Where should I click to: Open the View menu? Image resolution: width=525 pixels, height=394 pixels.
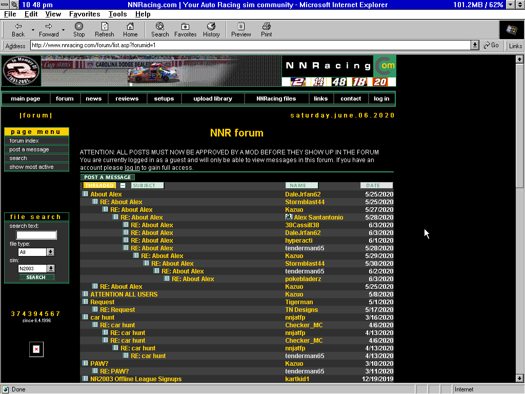pos(53,14)
